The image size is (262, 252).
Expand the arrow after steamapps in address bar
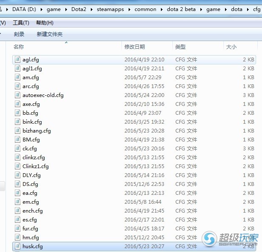coord(130,9)
